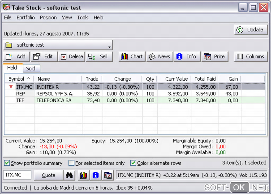Screen dimensions: 271x194
Task: Click the INDITEX R name cell
Action: pyautogui.click(x=58, y=87)
